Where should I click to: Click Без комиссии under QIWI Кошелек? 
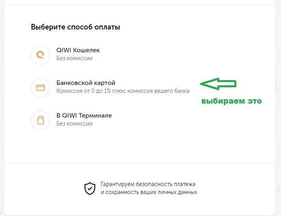pyautogui.click(x=75, y=58)
